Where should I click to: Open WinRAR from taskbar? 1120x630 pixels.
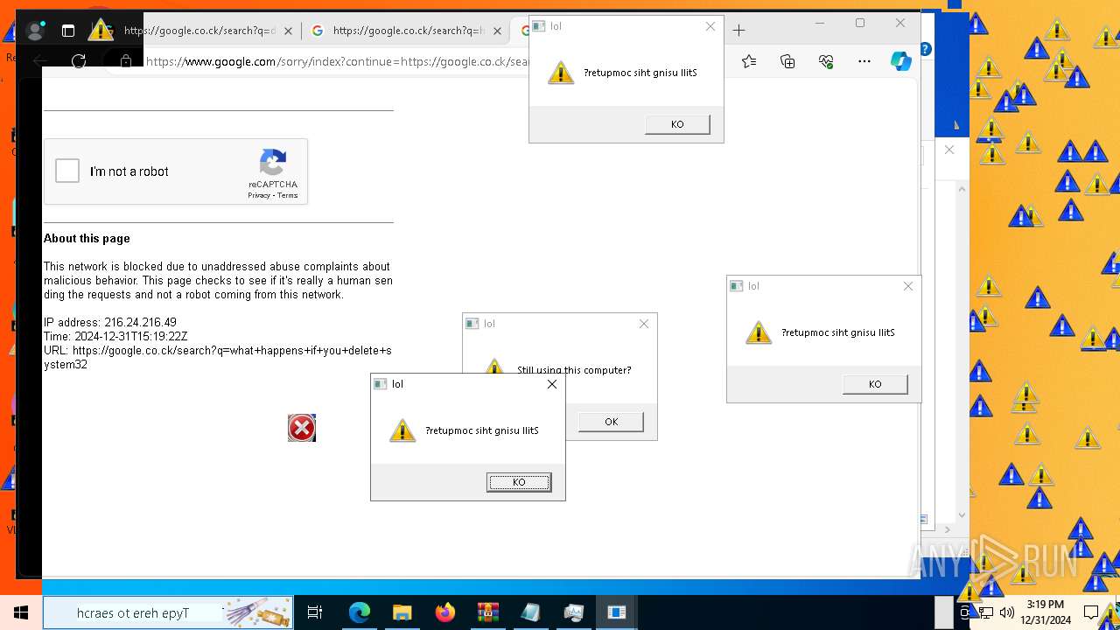tap(487, 612)
